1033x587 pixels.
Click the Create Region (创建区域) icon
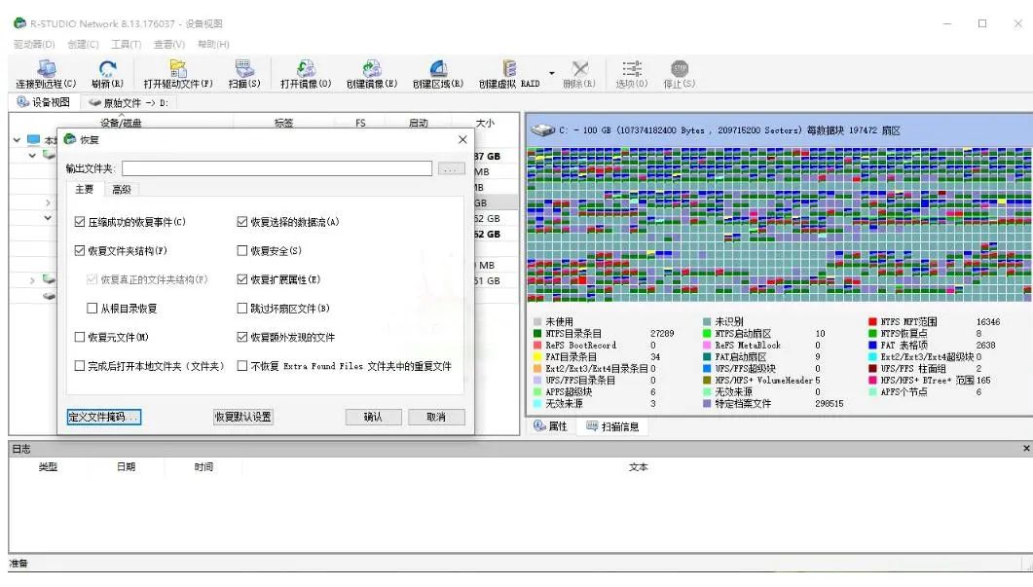(x=438, y=68)
